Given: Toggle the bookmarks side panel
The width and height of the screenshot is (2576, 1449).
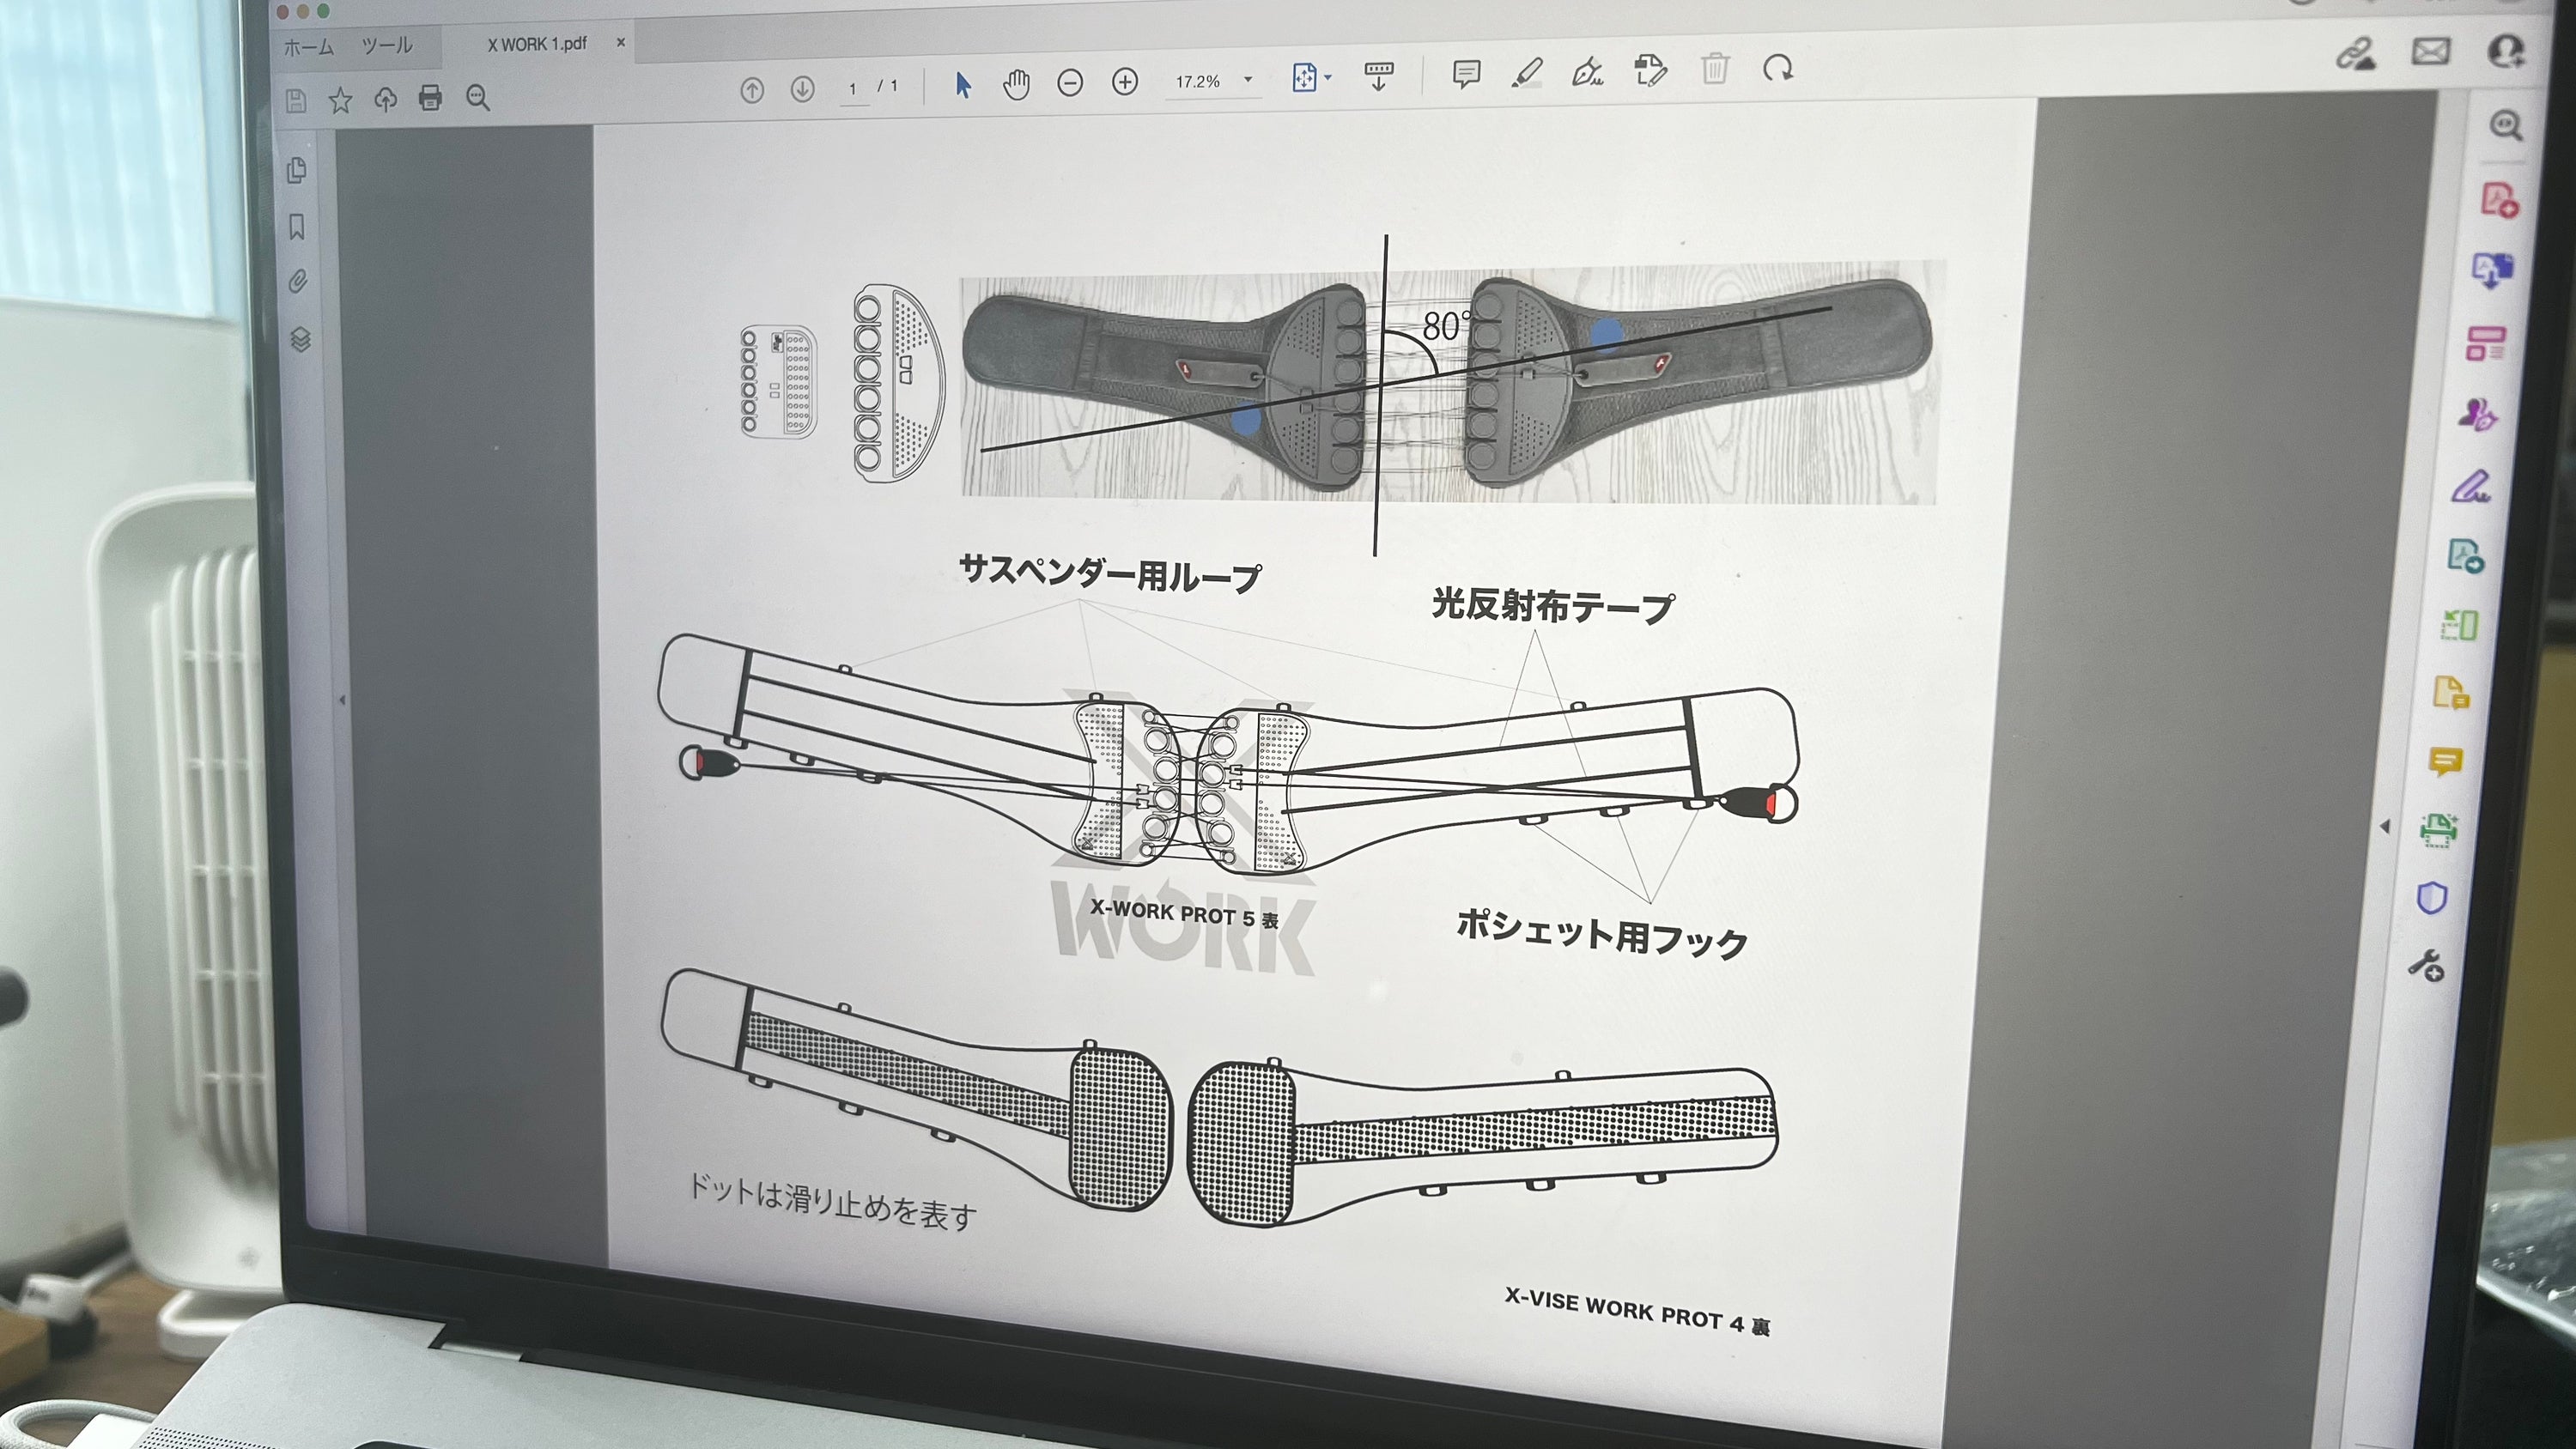Looking at the screenshot, I should coord(297,227).
